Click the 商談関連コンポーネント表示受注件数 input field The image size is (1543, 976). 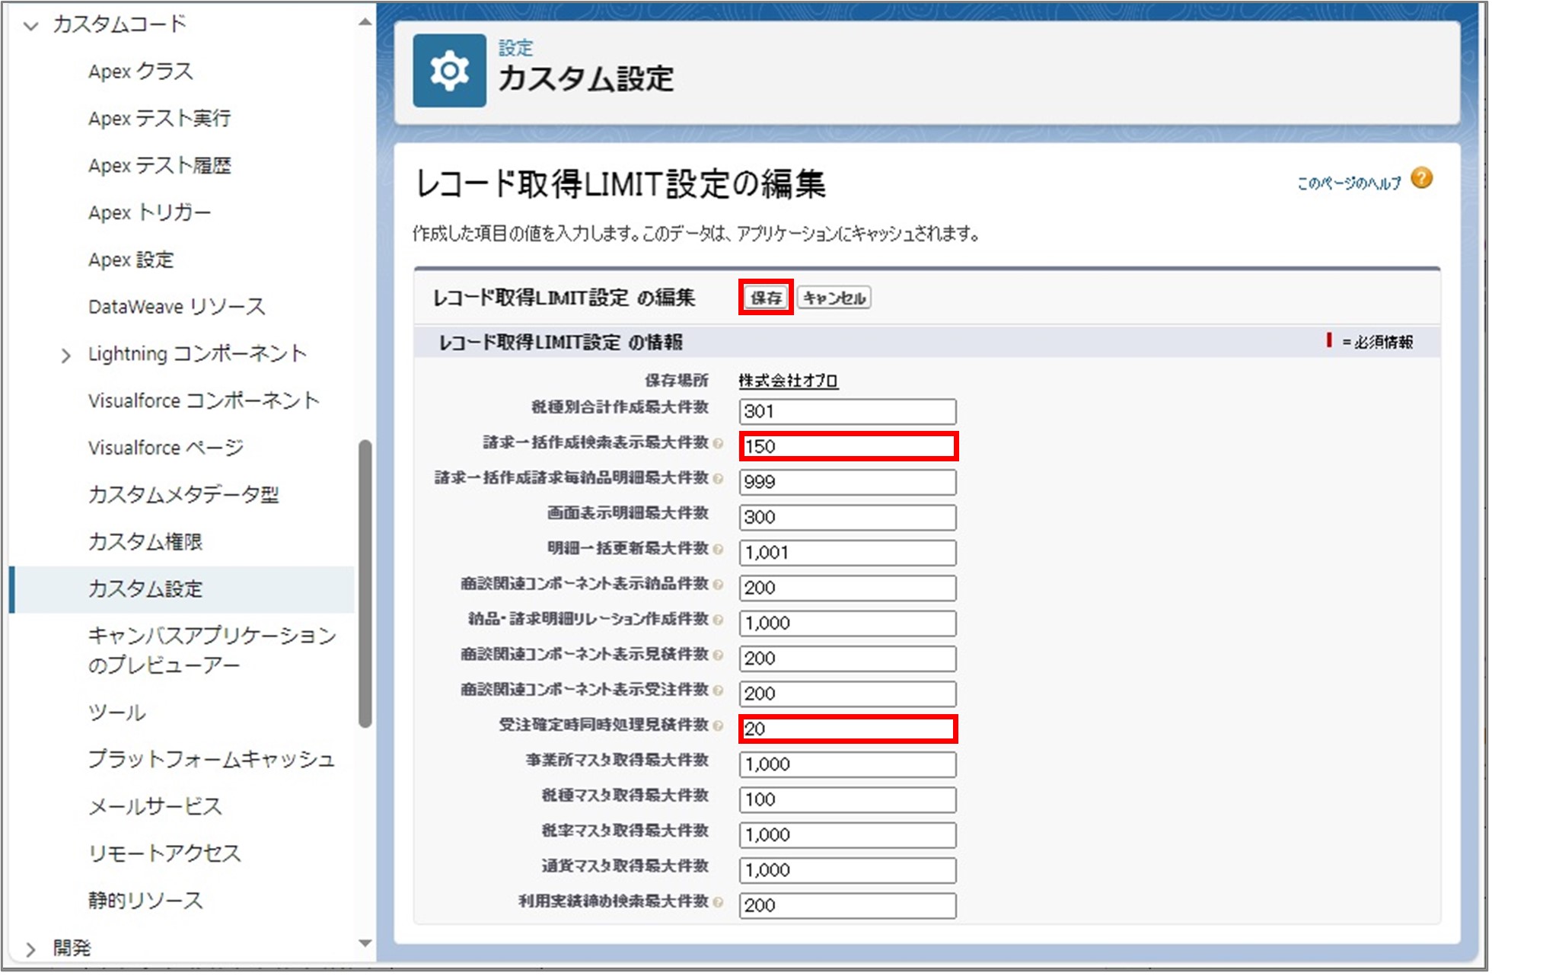pos(847,694)
